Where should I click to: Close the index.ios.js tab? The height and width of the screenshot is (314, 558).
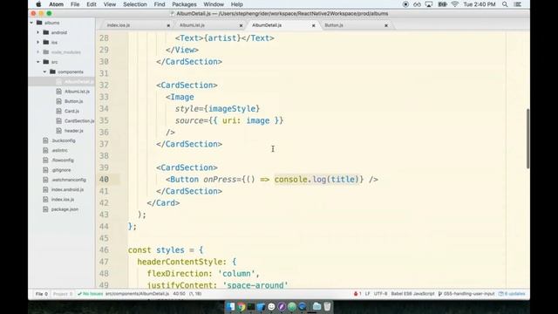tap(168, 25)
